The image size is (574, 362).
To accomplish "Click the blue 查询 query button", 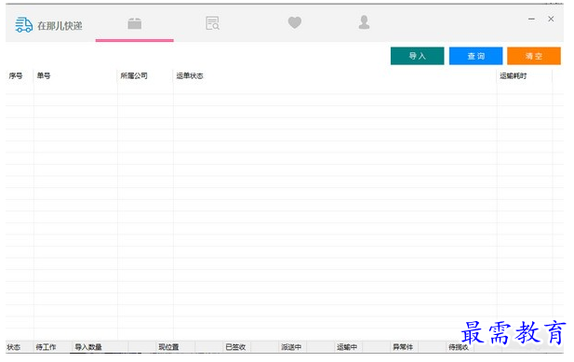I will pyautogui.click(x=475, y=56).
